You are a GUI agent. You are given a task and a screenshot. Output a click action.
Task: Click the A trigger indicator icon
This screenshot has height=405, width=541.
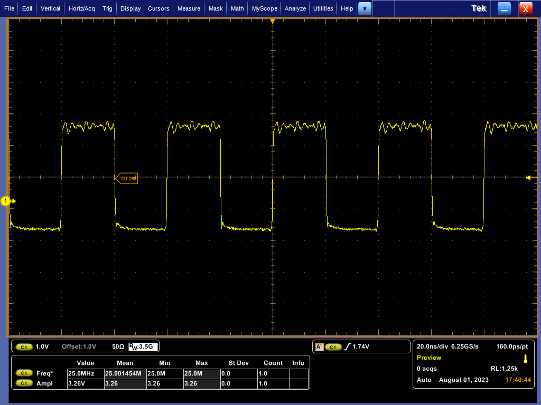(x=319, y=347)
